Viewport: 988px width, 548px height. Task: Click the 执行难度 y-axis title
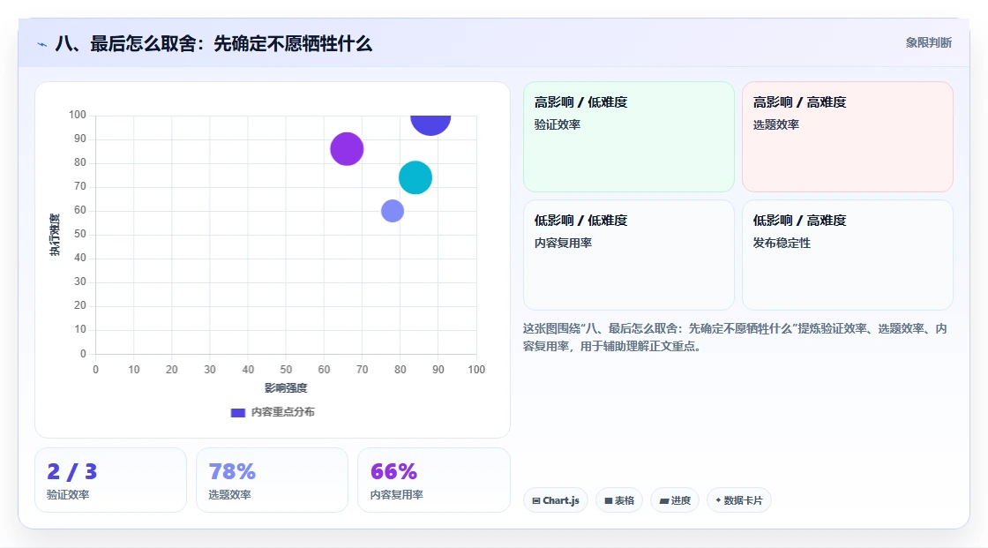coord(55,235)
